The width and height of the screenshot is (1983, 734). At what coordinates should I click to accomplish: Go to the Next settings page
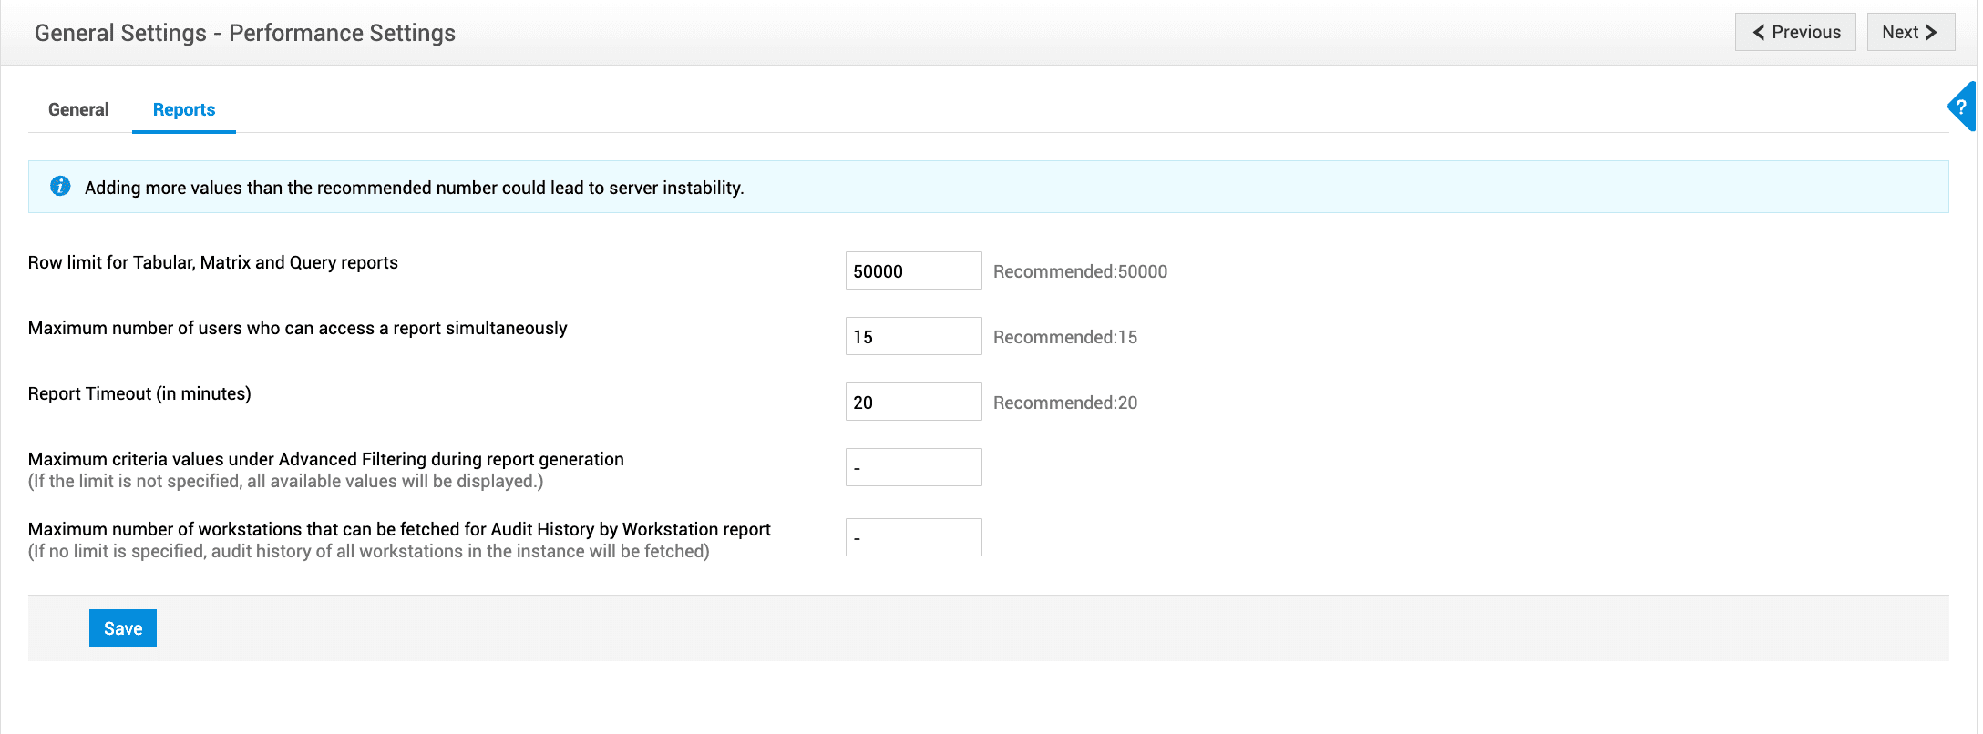(x=1910, y=32)
